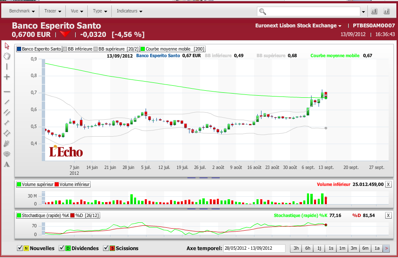Set time range to 1a

377,248
